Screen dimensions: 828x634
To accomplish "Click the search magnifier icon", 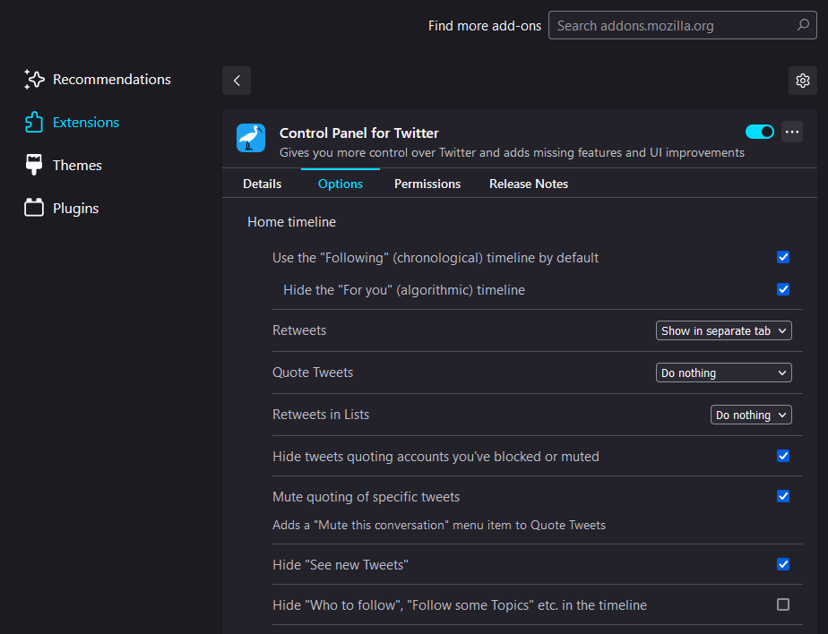I will [803, 25].
